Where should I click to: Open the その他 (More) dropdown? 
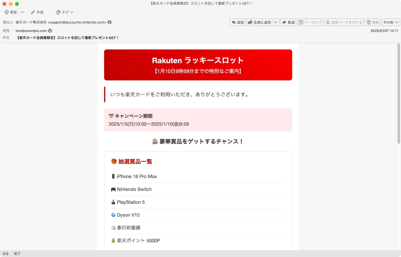391,22
